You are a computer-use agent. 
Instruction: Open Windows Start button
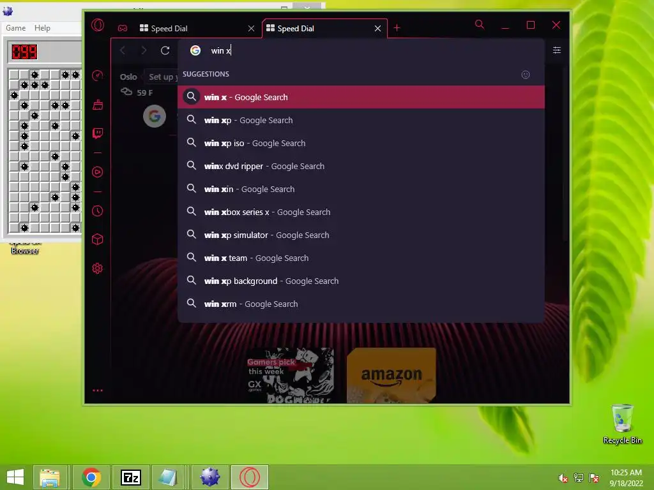(x=15, y=477)
